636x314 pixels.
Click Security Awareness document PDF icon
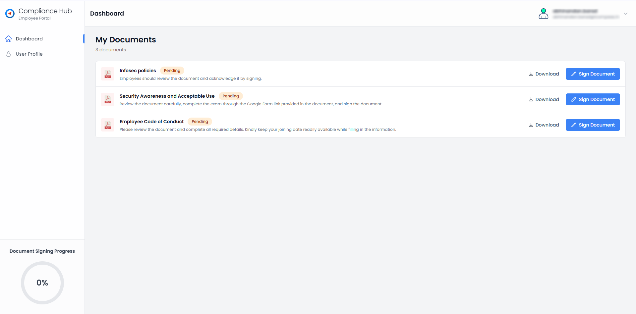(x=108, y=99)
